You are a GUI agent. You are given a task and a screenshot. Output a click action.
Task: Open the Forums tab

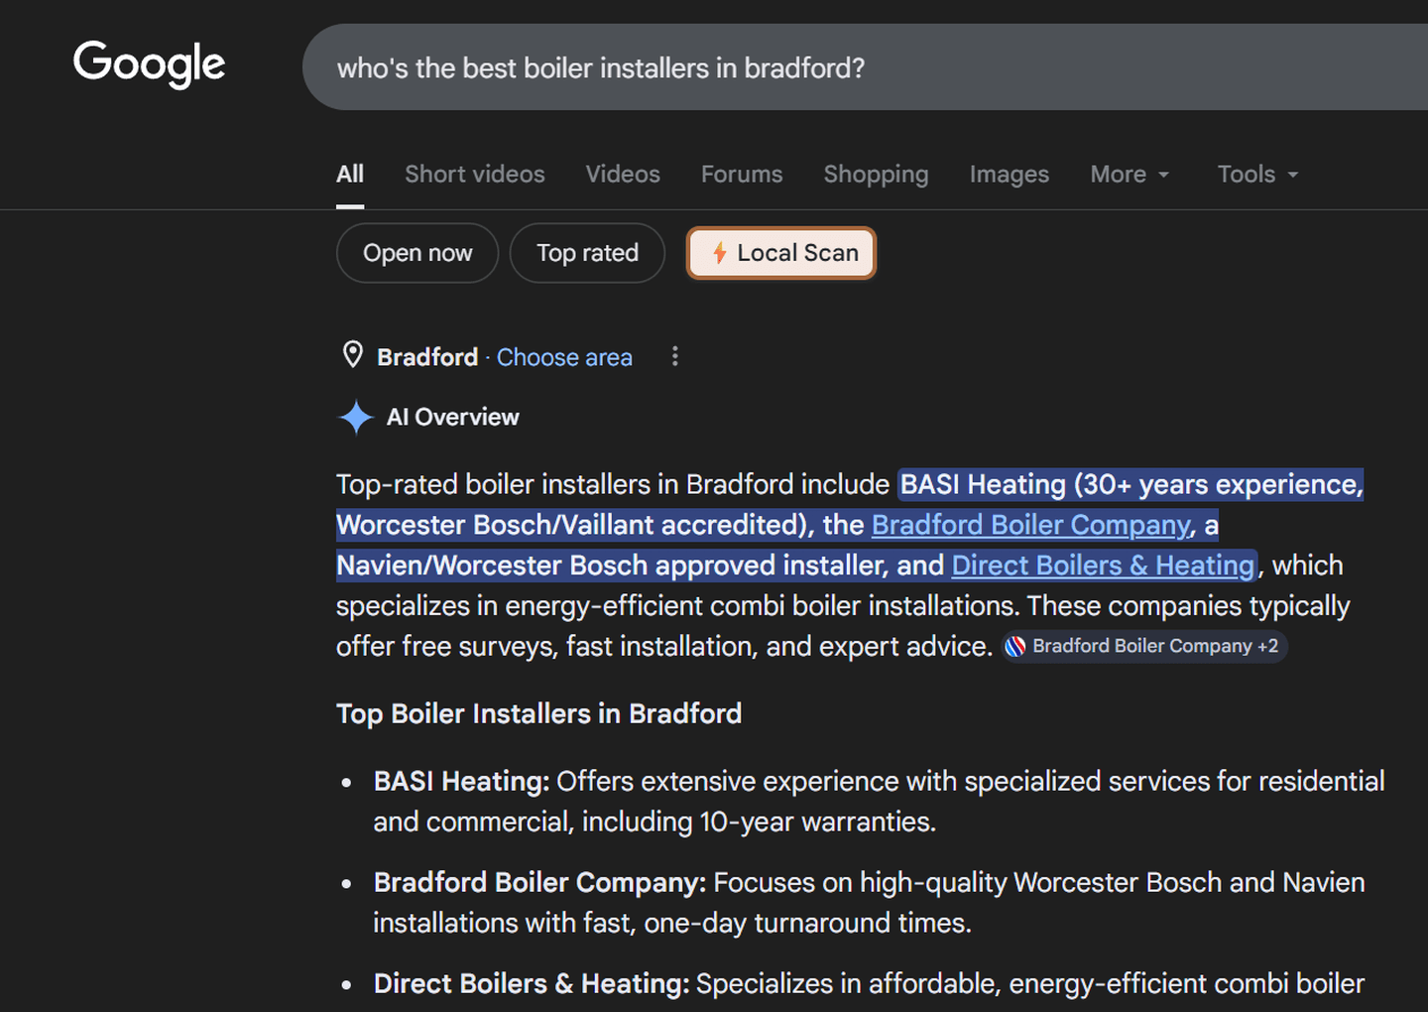pos(742,175)
